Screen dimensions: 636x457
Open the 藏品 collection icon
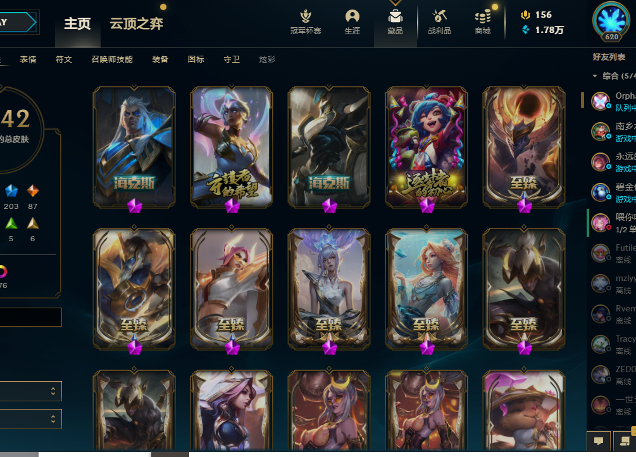click(x=395, y=16)
